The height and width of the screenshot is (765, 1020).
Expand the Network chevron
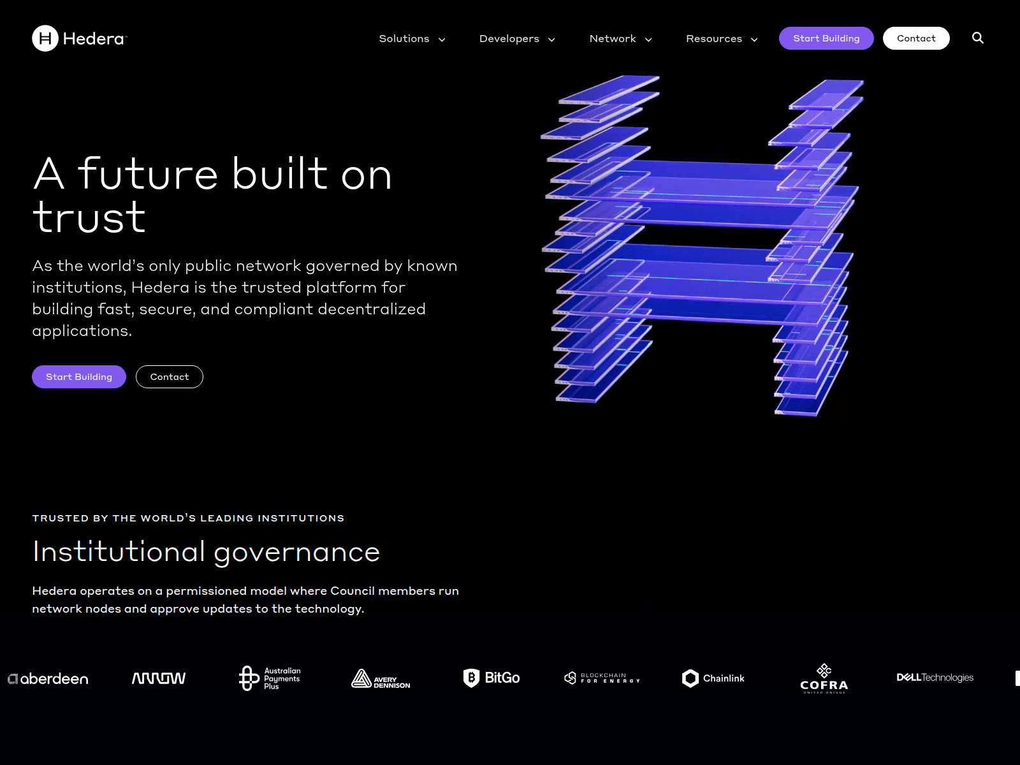(648, 40)
